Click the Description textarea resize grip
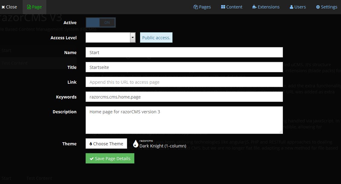341x184 pixels. 280,132
